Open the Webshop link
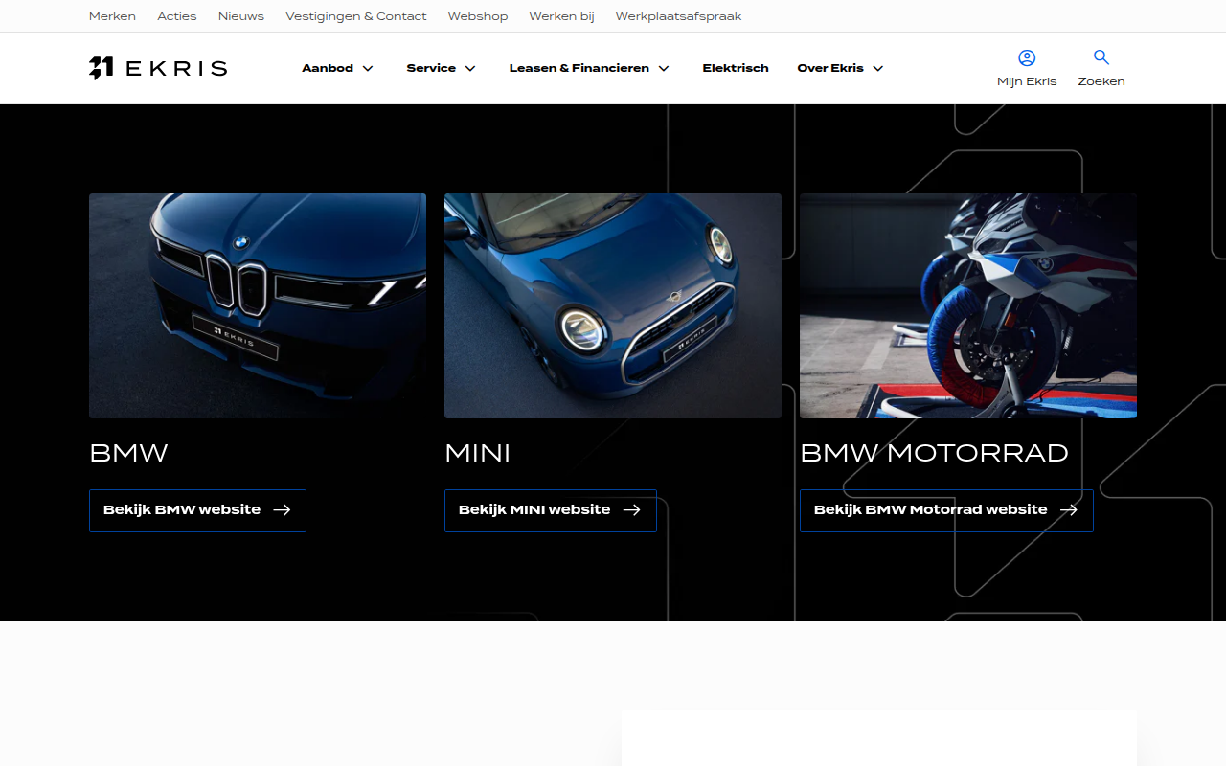 tap(478, 16)
